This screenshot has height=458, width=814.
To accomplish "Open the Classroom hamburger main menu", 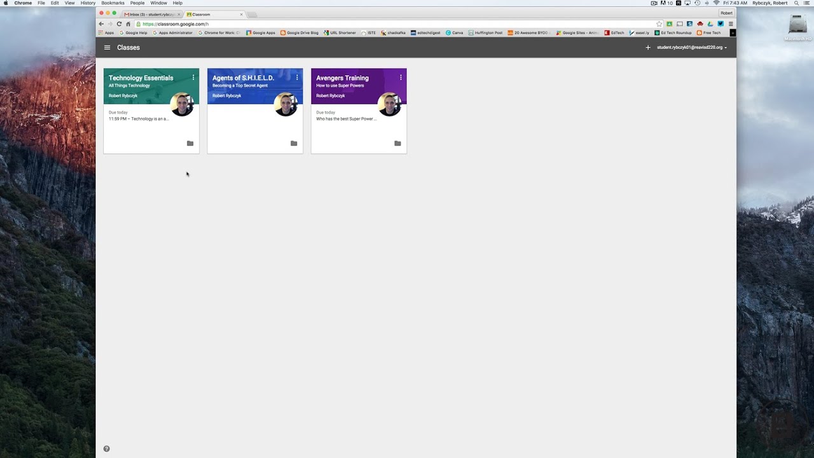I will (107, 48).
